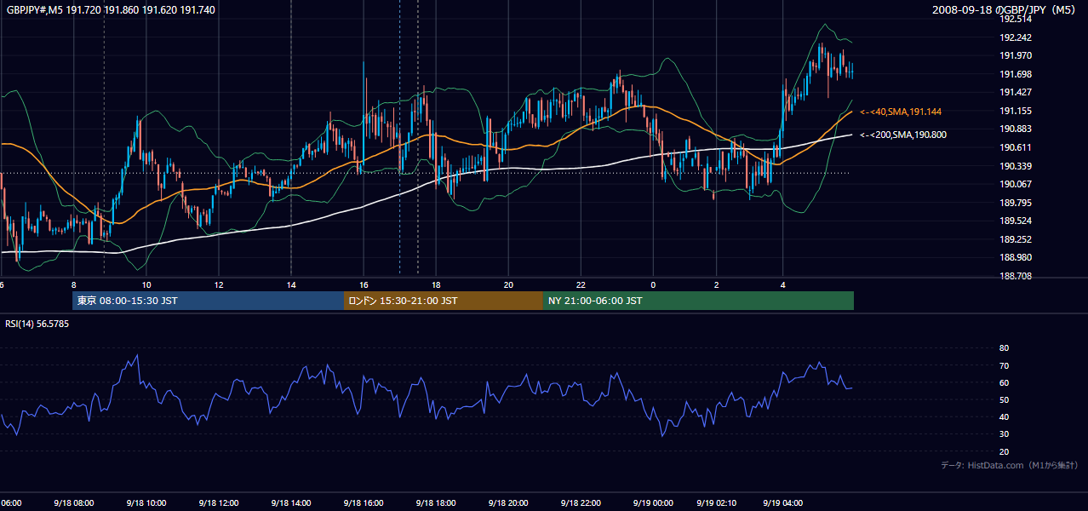Click price axis label 191.698
Image resolution: width=1088 pixels, height=511 pixels.
tap(1016, 74)
